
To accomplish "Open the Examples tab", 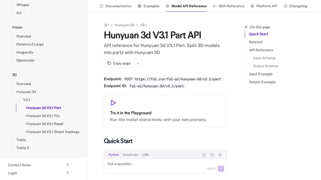I will click(148, 6).
